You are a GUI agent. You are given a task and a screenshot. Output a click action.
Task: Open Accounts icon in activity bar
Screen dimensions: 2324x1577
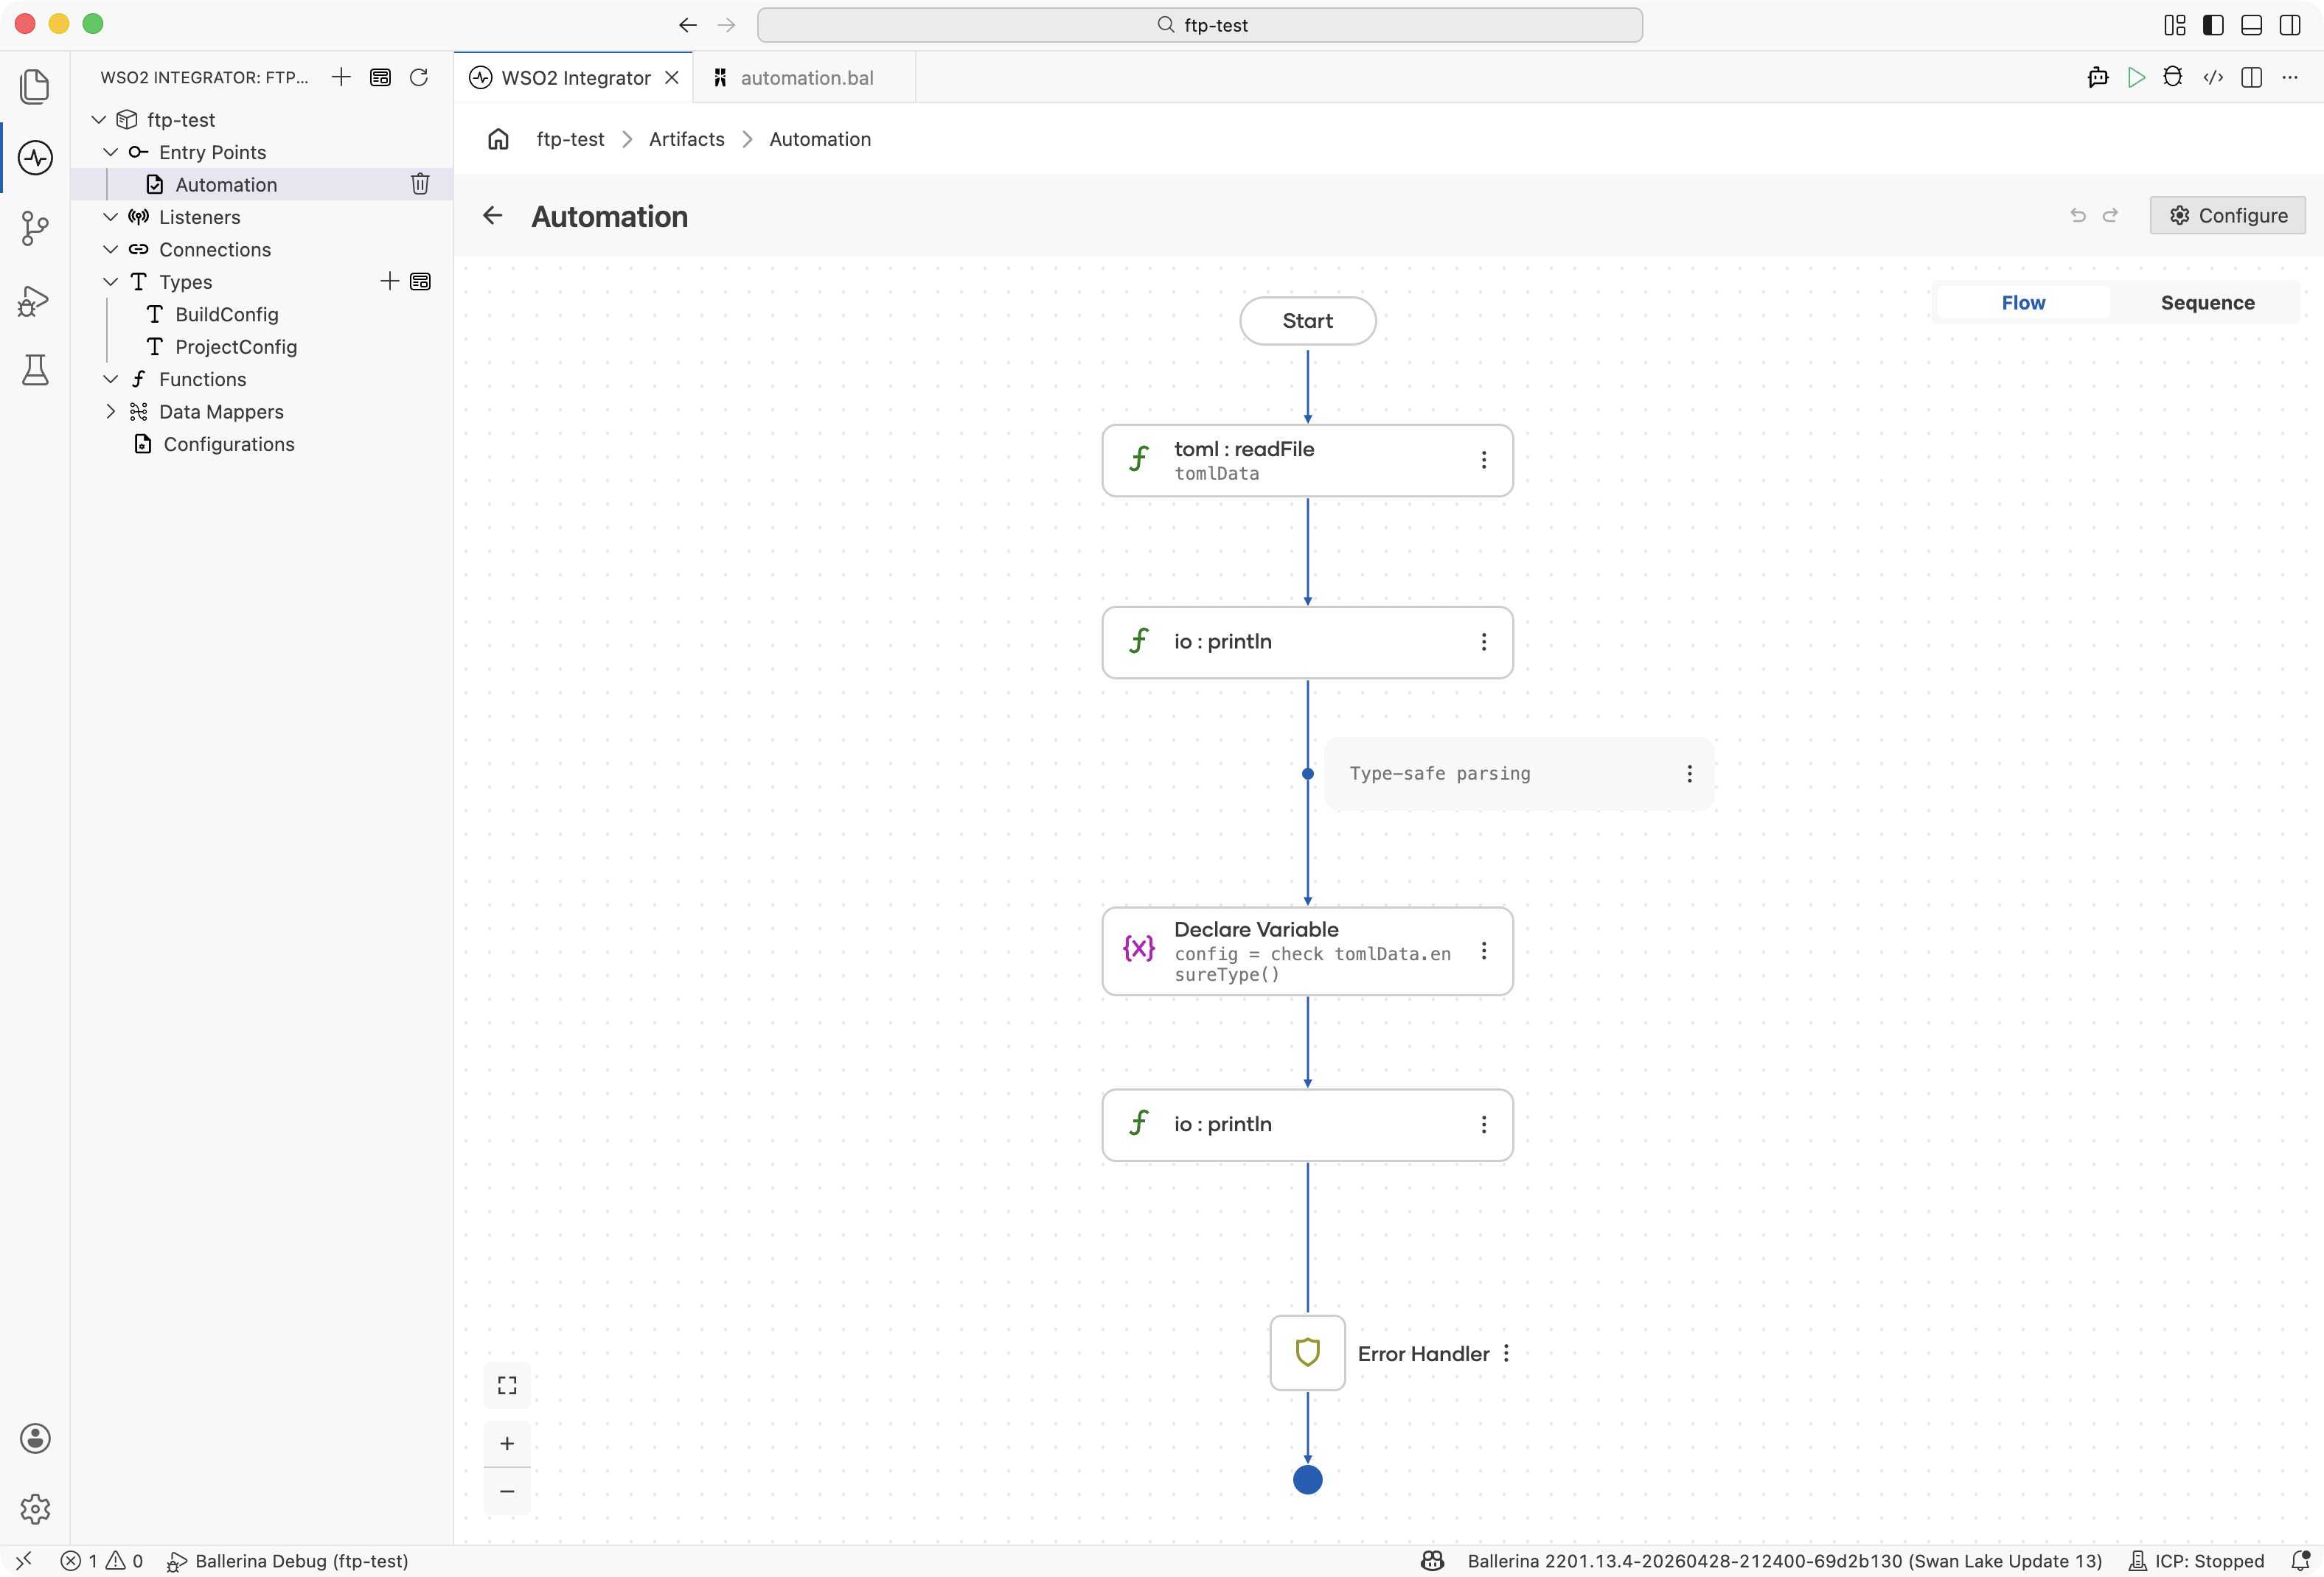pos(35,1438)
